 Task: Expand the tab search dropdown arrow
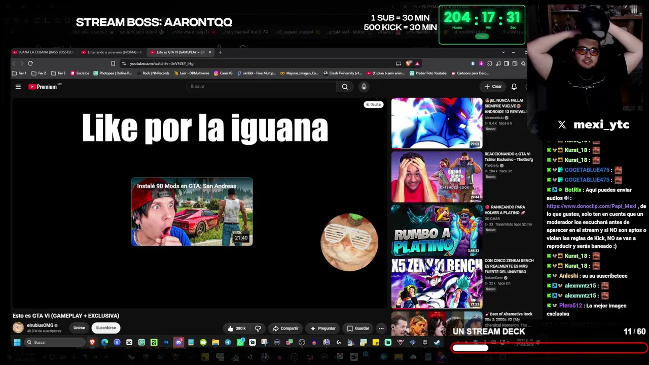[503, 52]
